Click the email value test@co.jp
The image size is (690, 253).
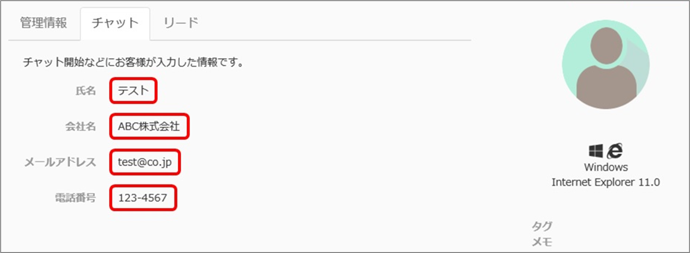coord(145,162)
